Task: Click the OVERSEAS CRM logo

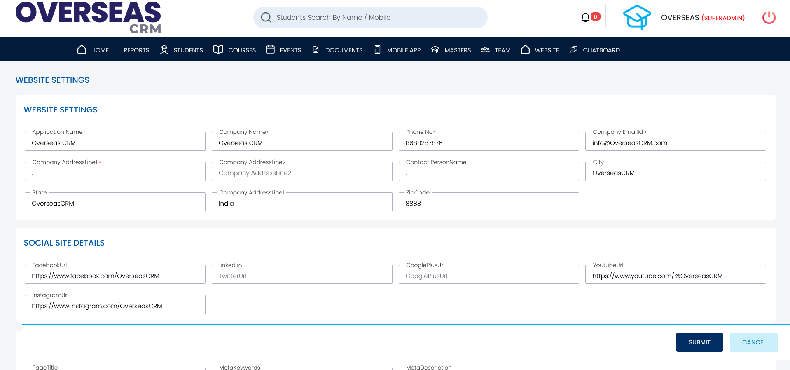Action: coord(88,17)
